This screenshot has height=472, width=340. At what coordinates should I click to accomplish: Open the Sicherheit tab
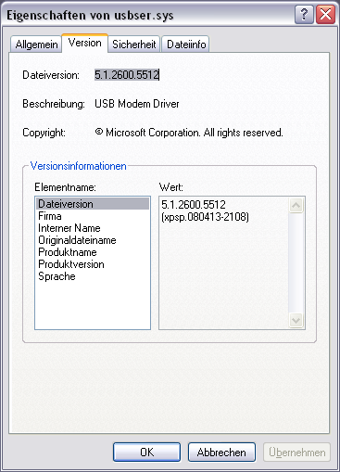pyautogui.click(x=134, y=45)
